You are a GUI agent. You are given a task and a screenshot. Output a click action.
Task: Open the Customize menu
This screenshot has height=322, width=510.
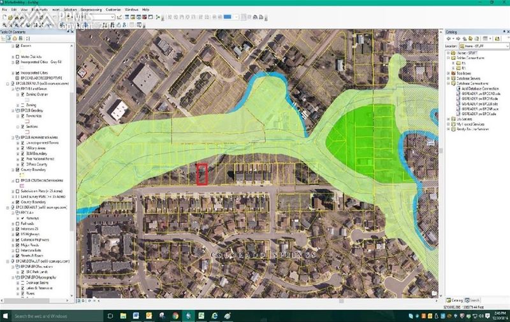[113, 10]
